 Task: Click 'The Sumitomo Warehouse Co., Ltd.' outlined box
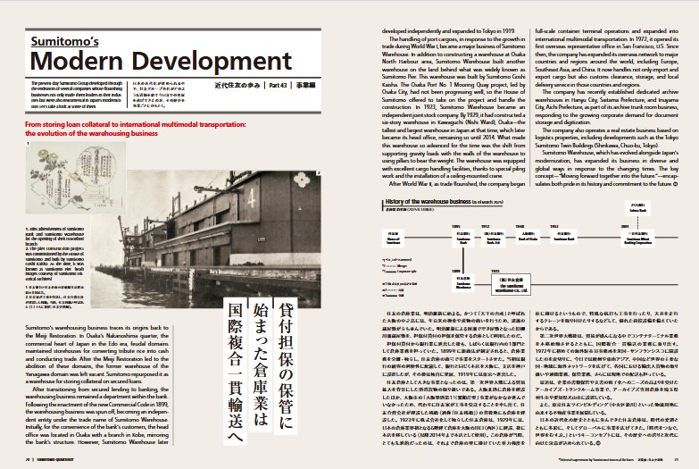click(511, 284)
